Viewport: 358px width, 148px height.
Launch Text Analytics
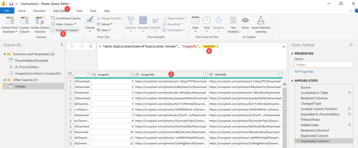(233, 25)
